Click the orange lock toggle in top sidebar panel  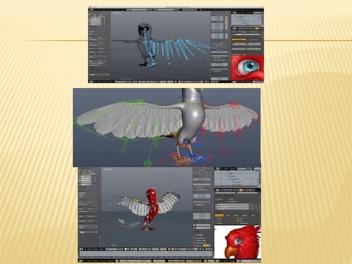226,22
